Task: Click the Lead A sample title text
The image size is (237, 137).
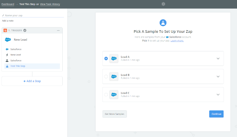Action: click(125, 57)
